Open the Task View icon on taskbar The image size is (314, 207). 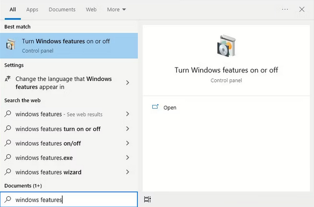point(147,199)
